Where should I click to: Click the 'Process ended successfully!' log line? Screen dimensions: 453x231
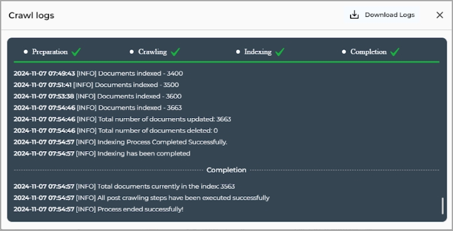click(x=99, y=209)
